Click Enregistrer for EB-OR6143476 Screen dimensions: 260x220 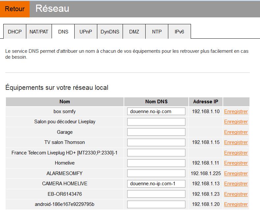pos(236,194)
